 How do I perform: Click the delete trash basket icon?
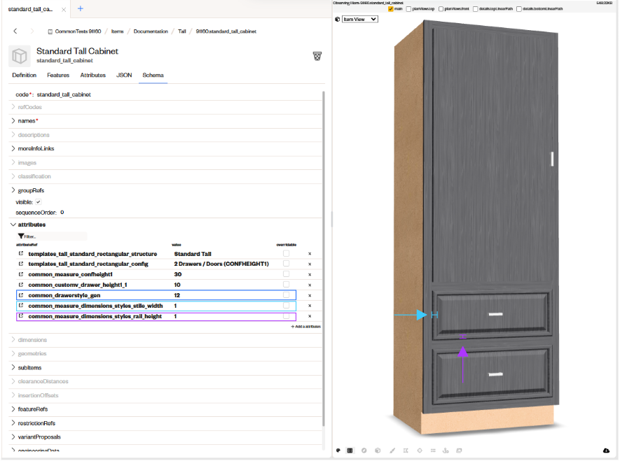[x=317, y=56]
